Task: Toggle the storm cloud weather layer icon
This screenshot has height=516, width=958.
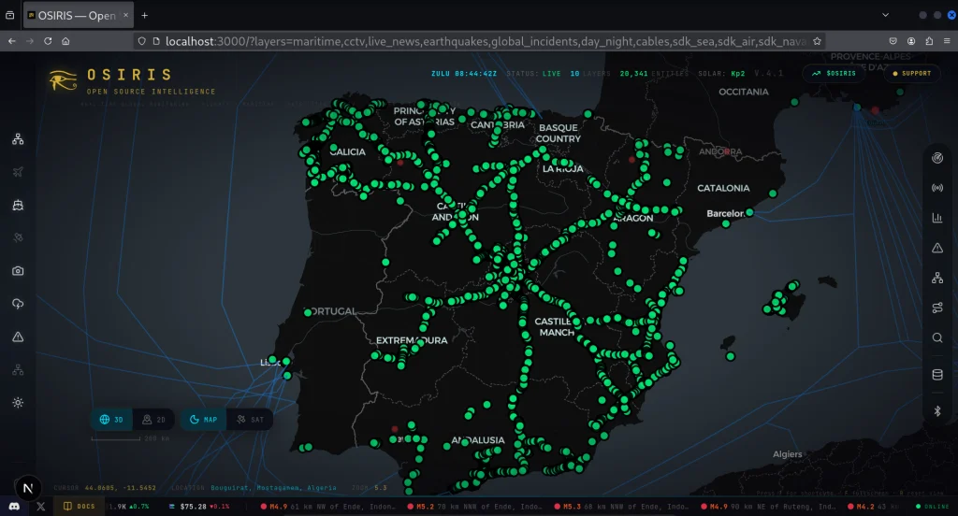Action: [x=18, y=304]
